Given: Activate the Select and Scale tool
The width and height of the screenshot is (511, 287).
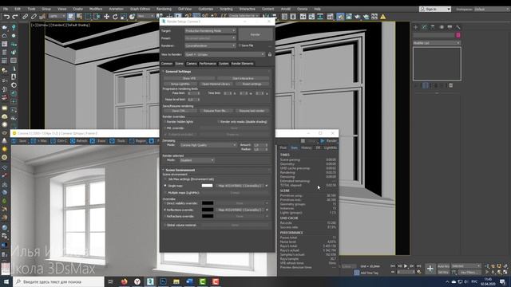Looking at the screenshot, I should tap(123, 17).
